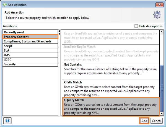Select the Recently used category

click(30, 32)
